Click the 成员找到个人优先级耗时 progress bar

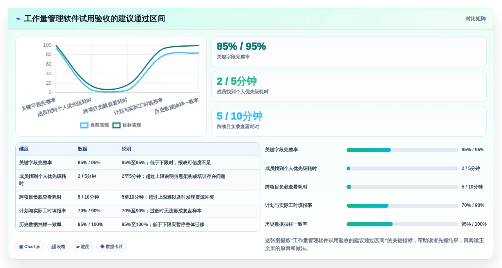[x=402, y=168]
